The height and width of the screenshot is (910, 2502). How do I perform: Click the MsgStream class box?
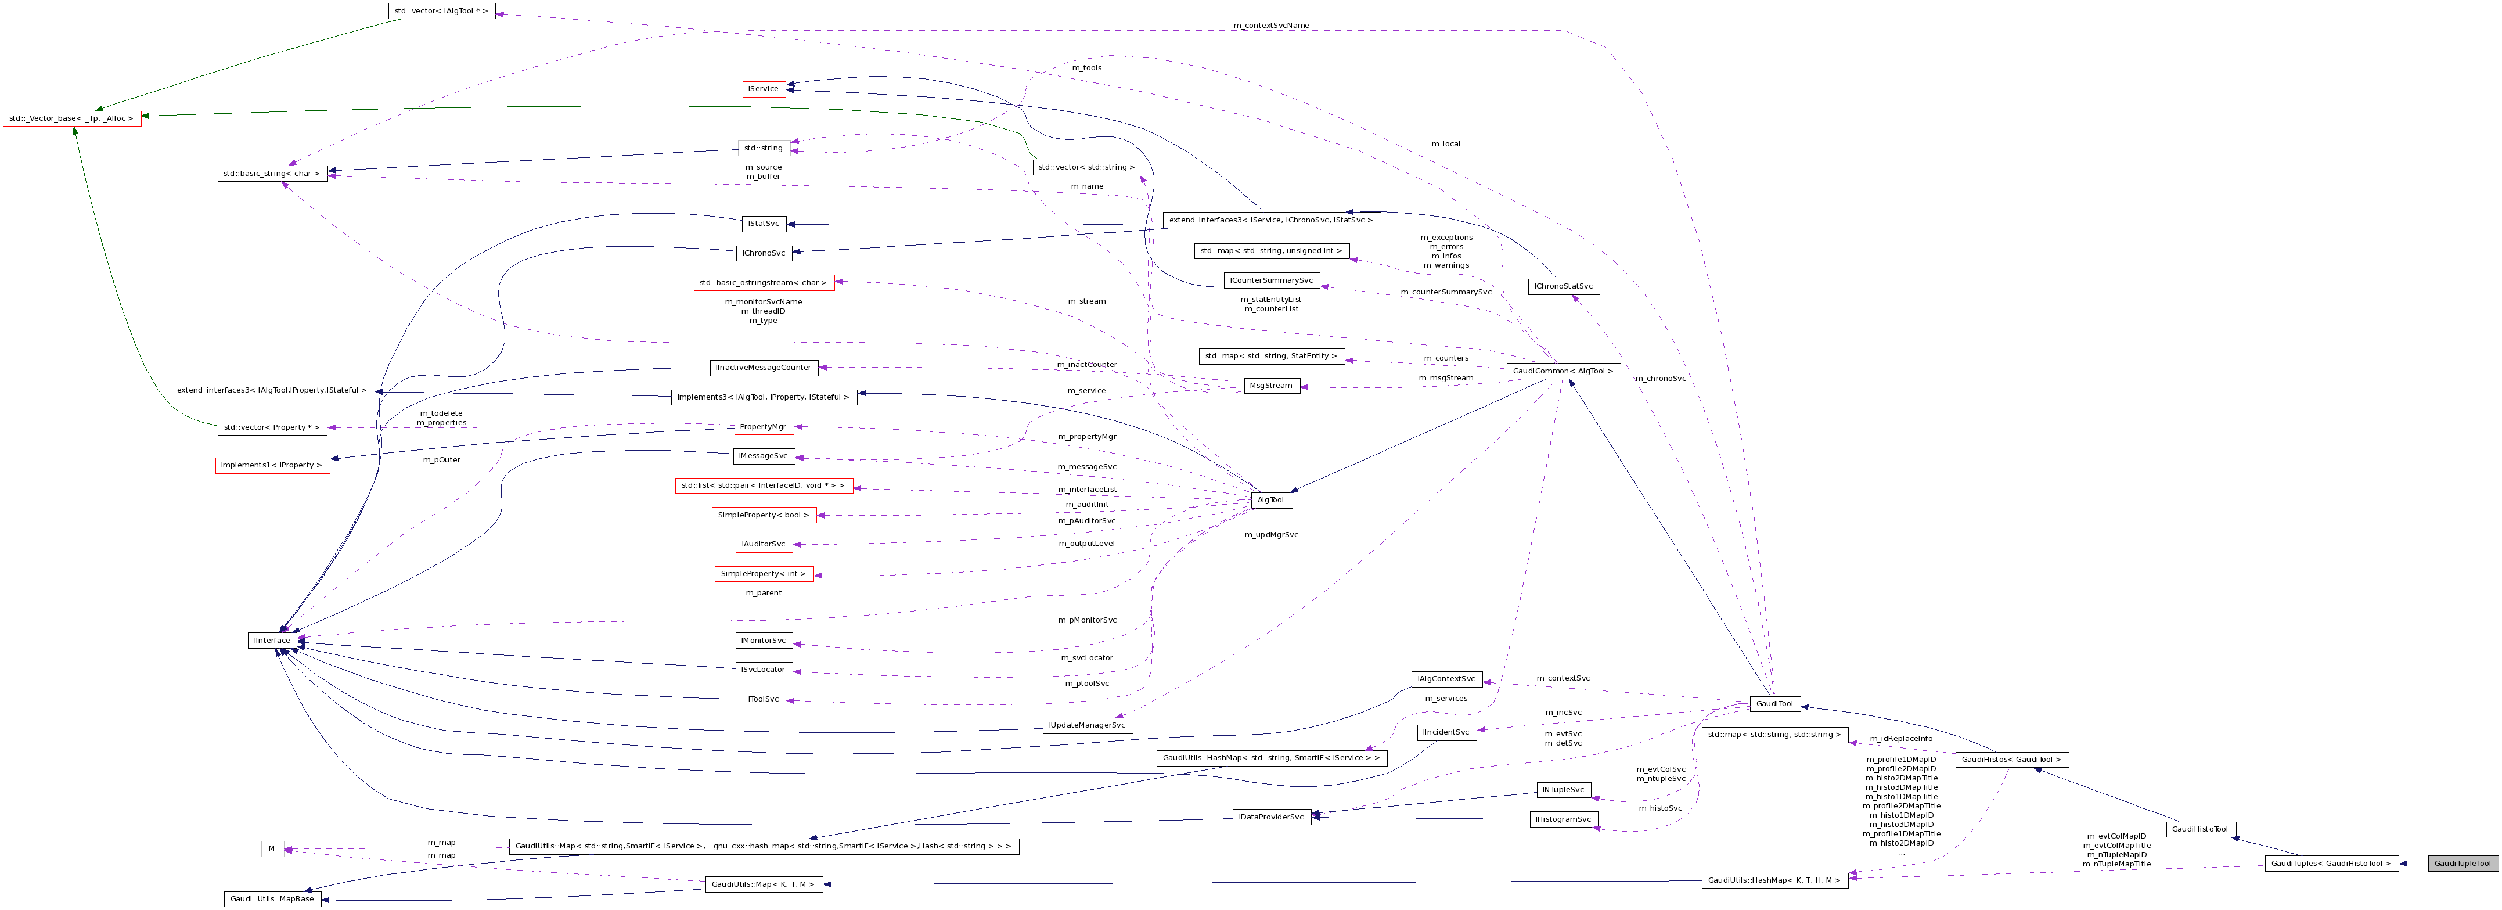[1272, 384]
